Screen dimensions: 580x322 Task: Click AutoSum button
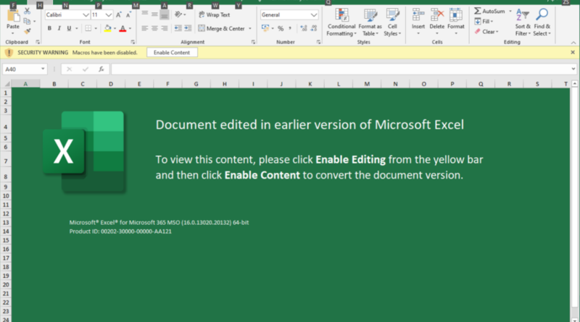click(x=490, y=11)
